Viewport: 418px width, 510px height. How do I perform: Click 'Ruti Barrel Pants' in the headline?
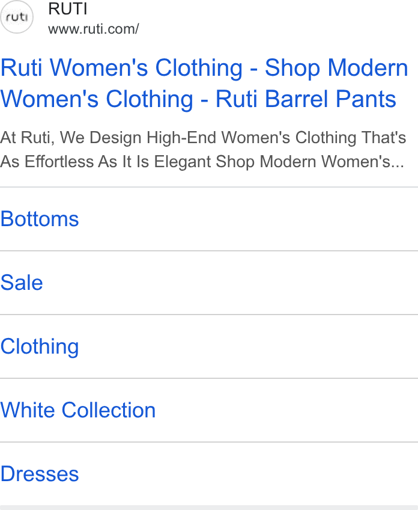(306, 99)
